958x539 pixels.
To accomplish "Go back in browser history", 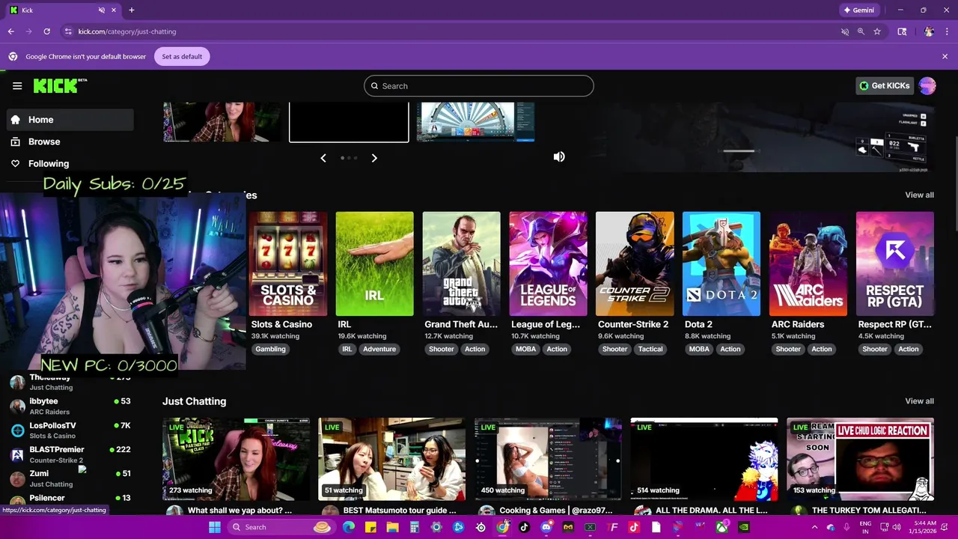I will (x=10, y=31).
